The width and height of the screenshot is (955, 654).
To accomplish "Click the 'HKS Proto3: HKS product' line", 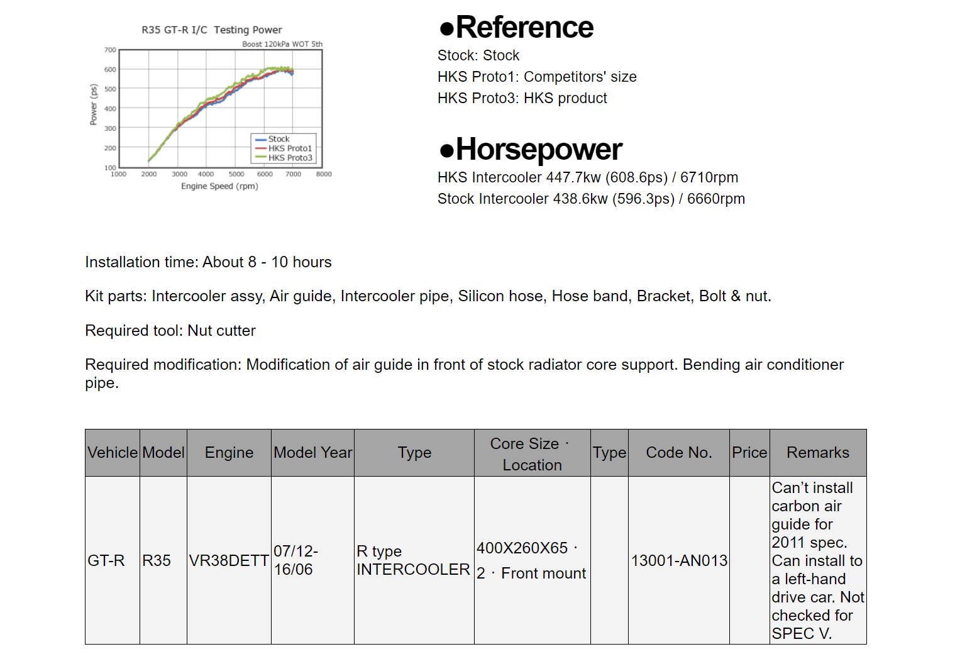I will pyautogui.click(x=522, y=98).
